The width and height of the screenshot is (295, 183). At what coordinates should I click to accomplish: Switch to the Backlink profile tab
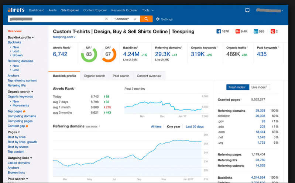coord(64,76)
